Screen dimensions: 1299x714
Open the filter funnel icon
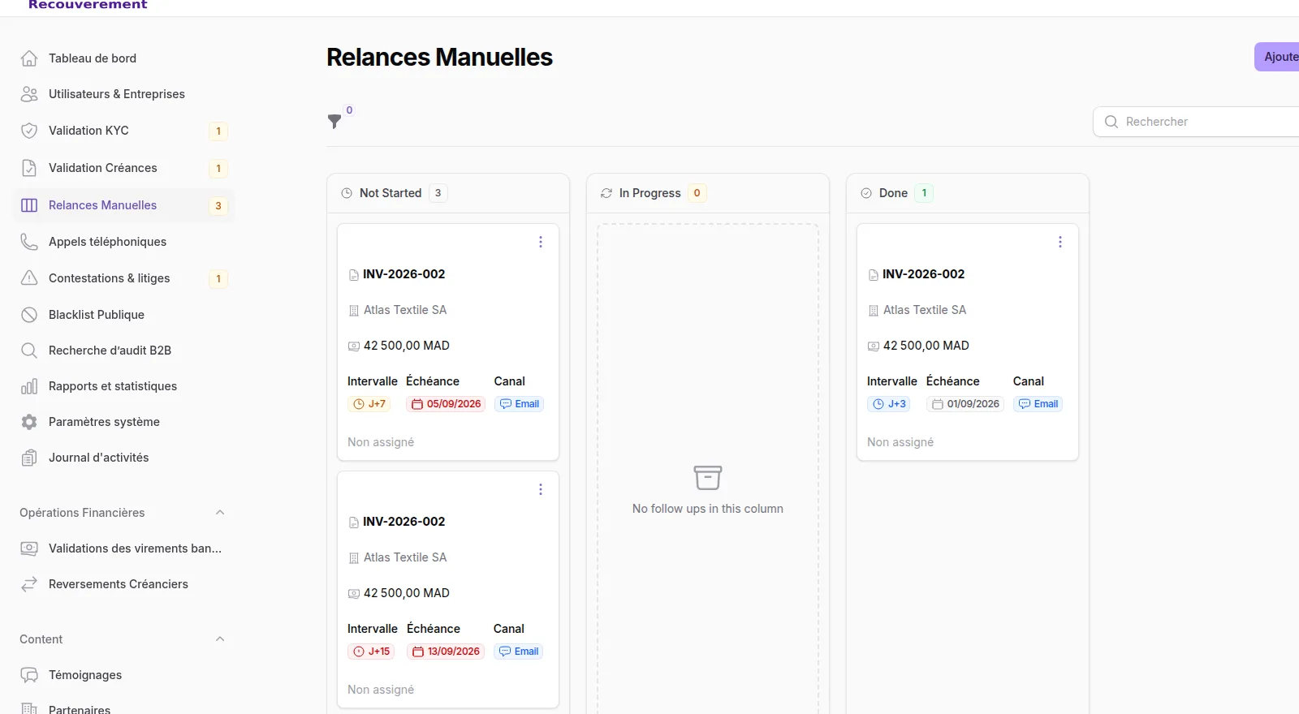coord(334,122)
